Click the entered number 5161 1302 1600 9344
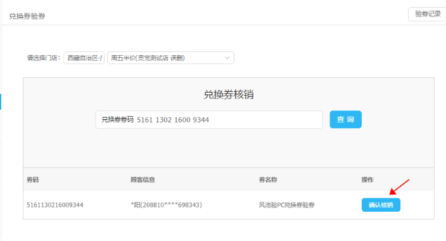Viewport: 446px width, 241px height. tap(173, 120)
